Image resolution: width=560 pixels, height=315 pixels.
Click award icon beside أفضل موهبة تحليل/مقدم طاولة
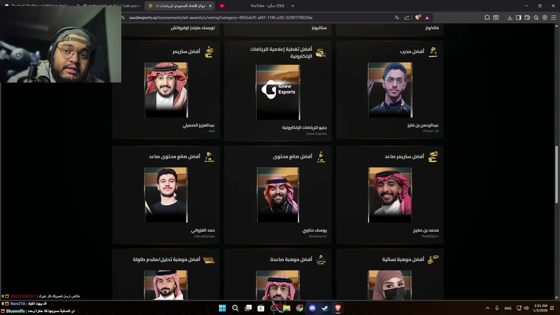[209, 260]
